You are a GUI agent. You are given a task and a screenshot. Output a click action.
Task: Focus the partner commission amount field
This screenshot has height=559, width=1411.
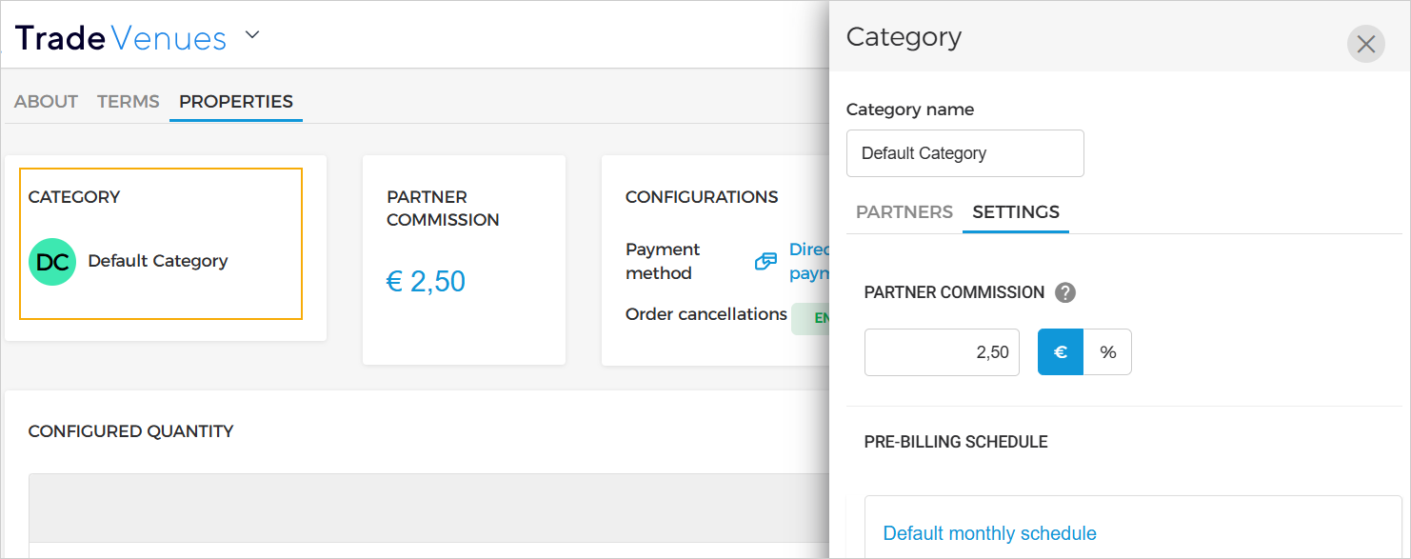[941, 352]
